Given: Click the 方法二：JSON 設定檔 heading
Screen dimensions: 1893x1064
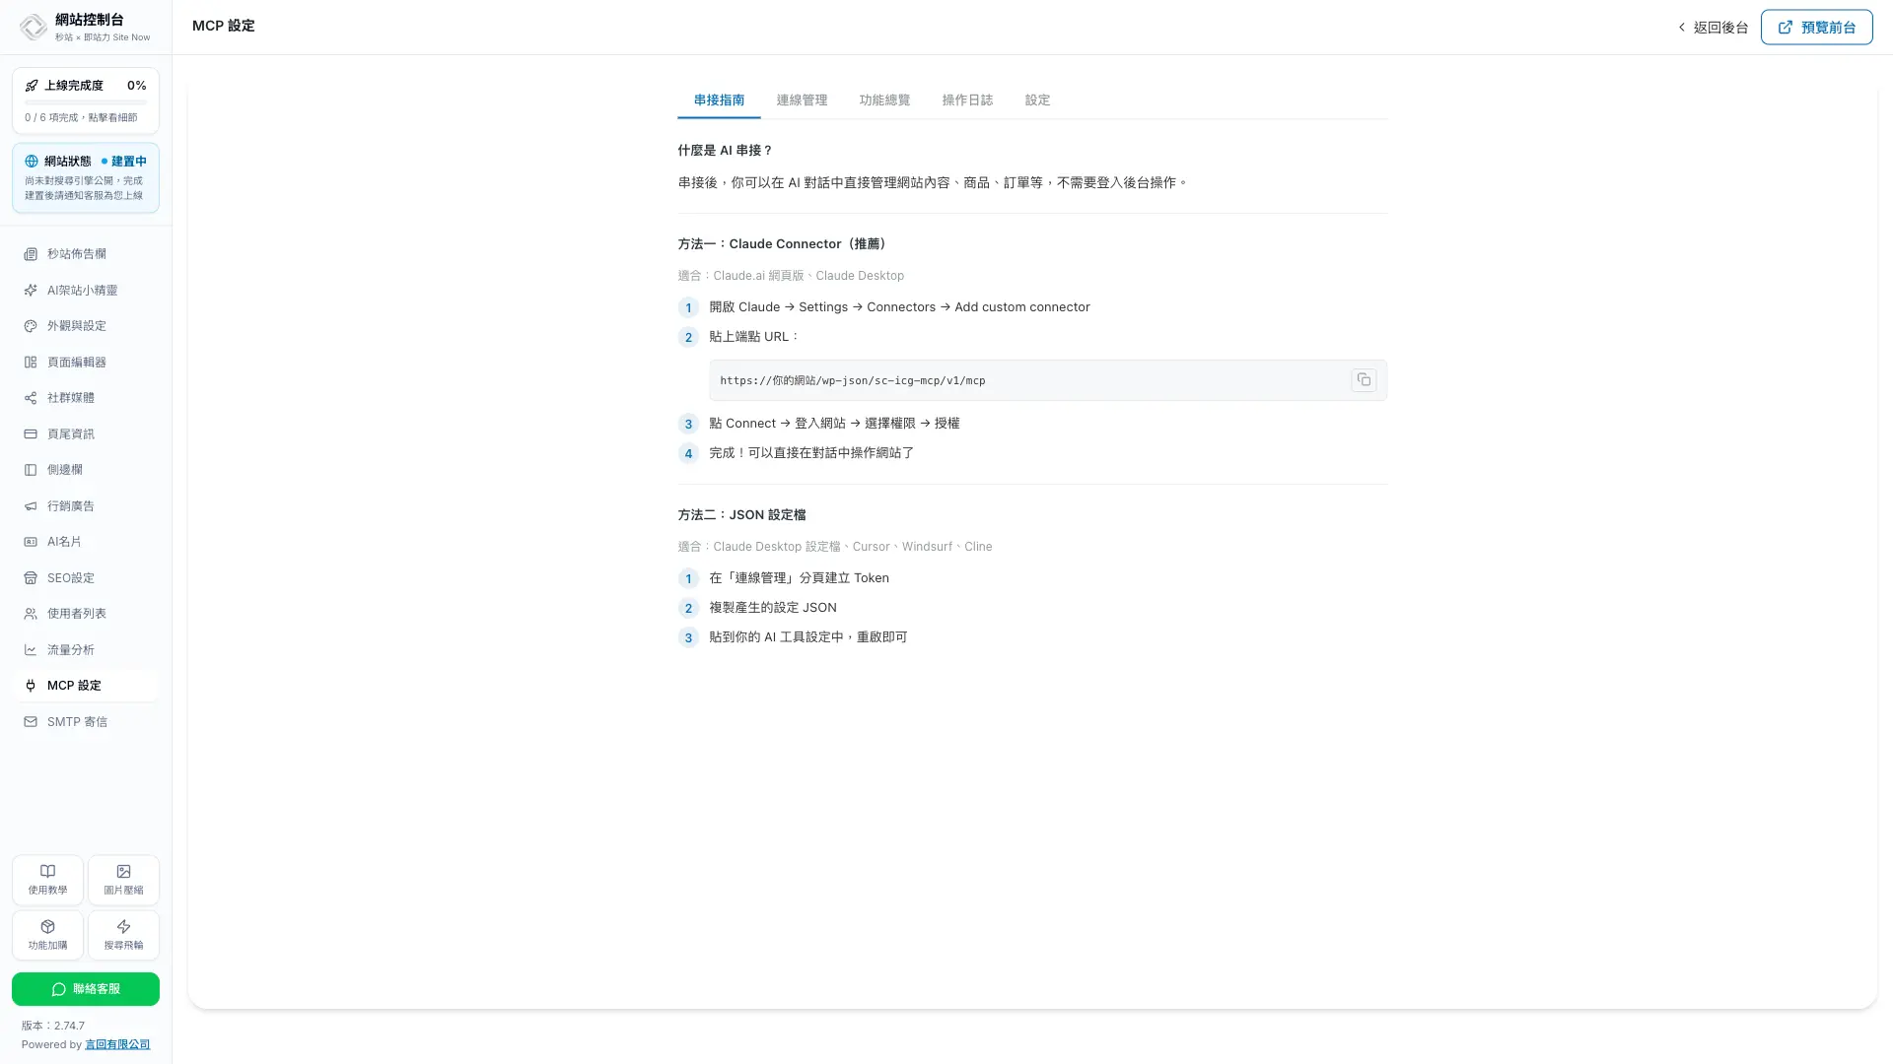Looking at the screenshot, I should (741, 515).
